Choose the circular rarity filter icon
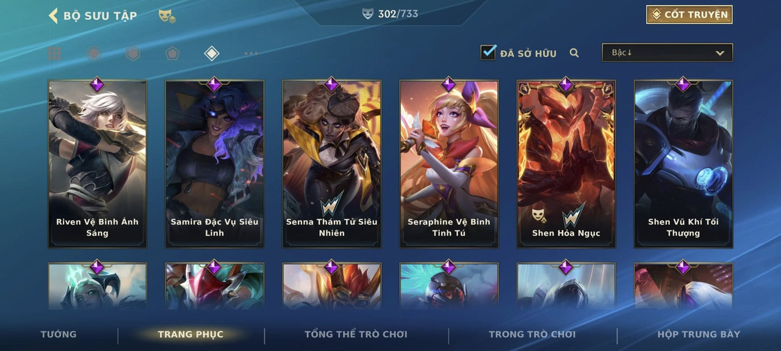781x351 pixels. pyautogui.click(x=93, y=54)
